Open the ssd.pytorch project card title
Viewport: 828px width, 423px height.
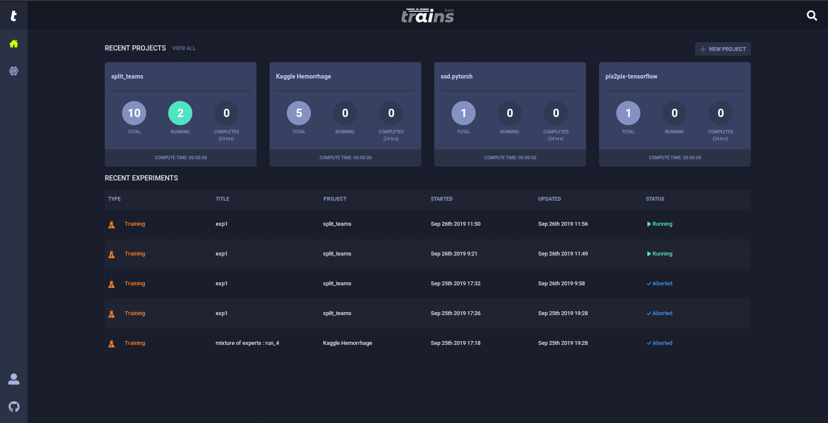[x=456, y=76]
